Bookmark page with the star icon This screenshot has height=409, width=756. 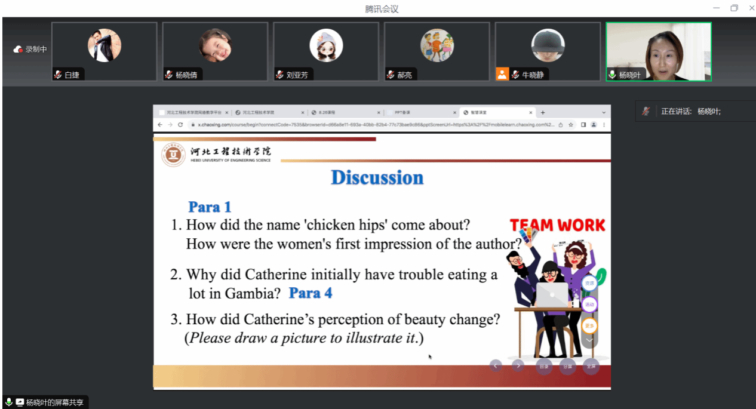(x=571, y=125)
